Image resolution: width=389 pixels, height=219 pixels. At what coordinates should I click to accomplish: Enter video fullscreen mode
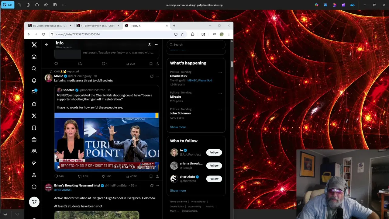(x=154, y=167)
